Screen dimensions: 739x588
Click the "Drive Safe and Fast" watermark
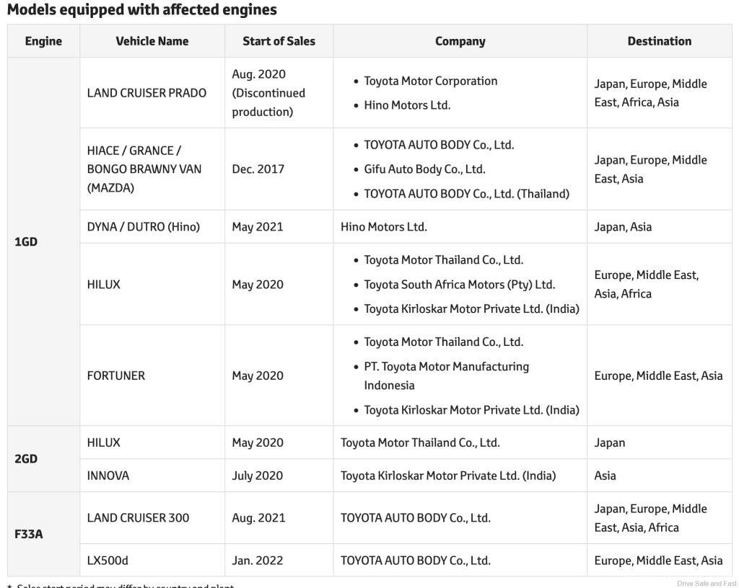click(x=706, y=583)
